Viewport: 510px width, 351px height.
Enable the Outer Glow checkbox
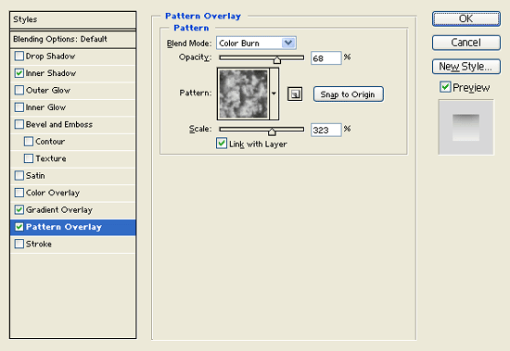click(x=19, y=90)
